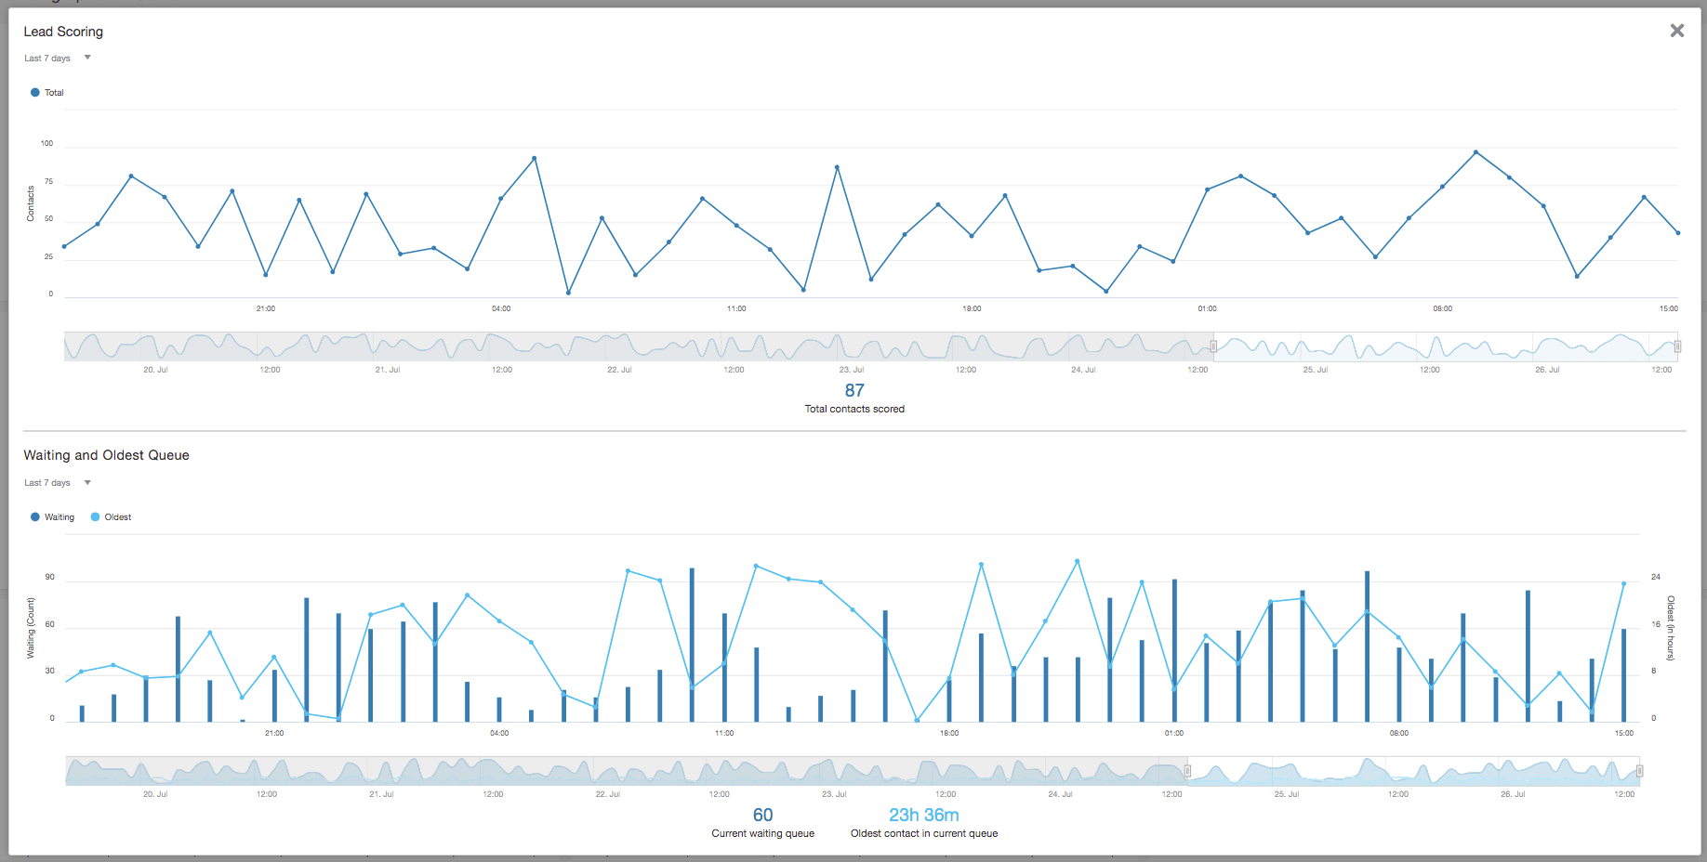Click the close X icon at top right
Image resolution: width=1707 pixels, height=862 pixels.
tap(1677, 30)
